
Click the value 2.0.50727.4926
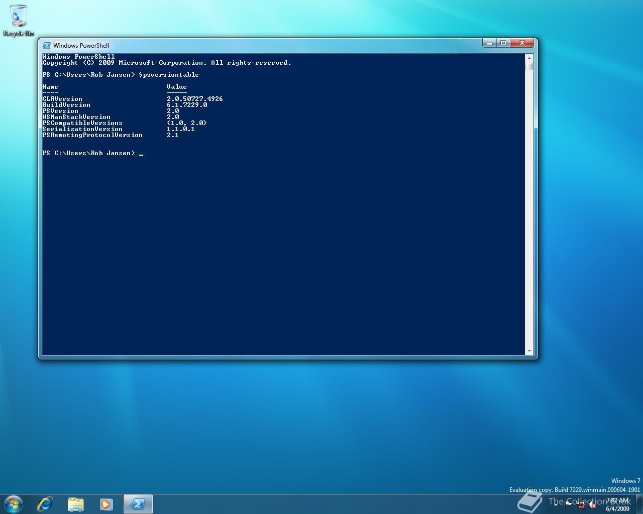pyautogui.click(x=195, y=99)
